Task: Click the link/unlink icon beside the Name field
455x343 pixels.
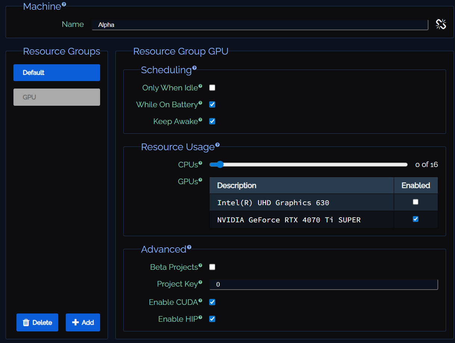Action: click(x=441, y=25)
